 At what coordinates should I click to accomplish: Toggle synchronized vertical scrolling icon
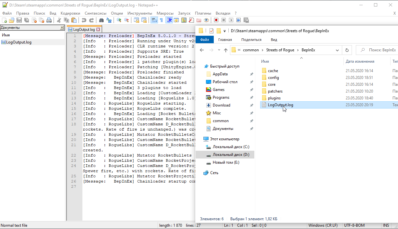tap(136, 20)
